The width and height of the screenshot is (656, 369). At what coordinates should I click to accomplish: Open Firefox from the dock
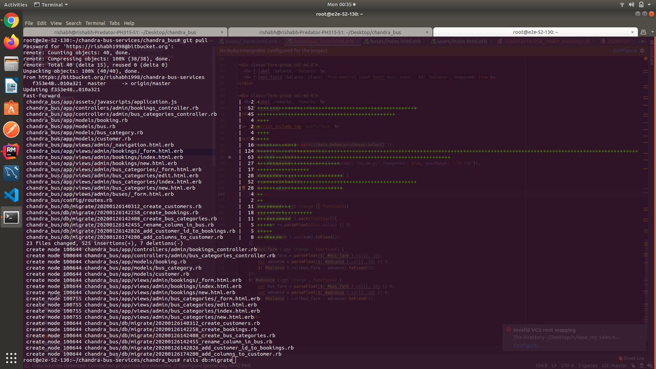pos(10,42)
